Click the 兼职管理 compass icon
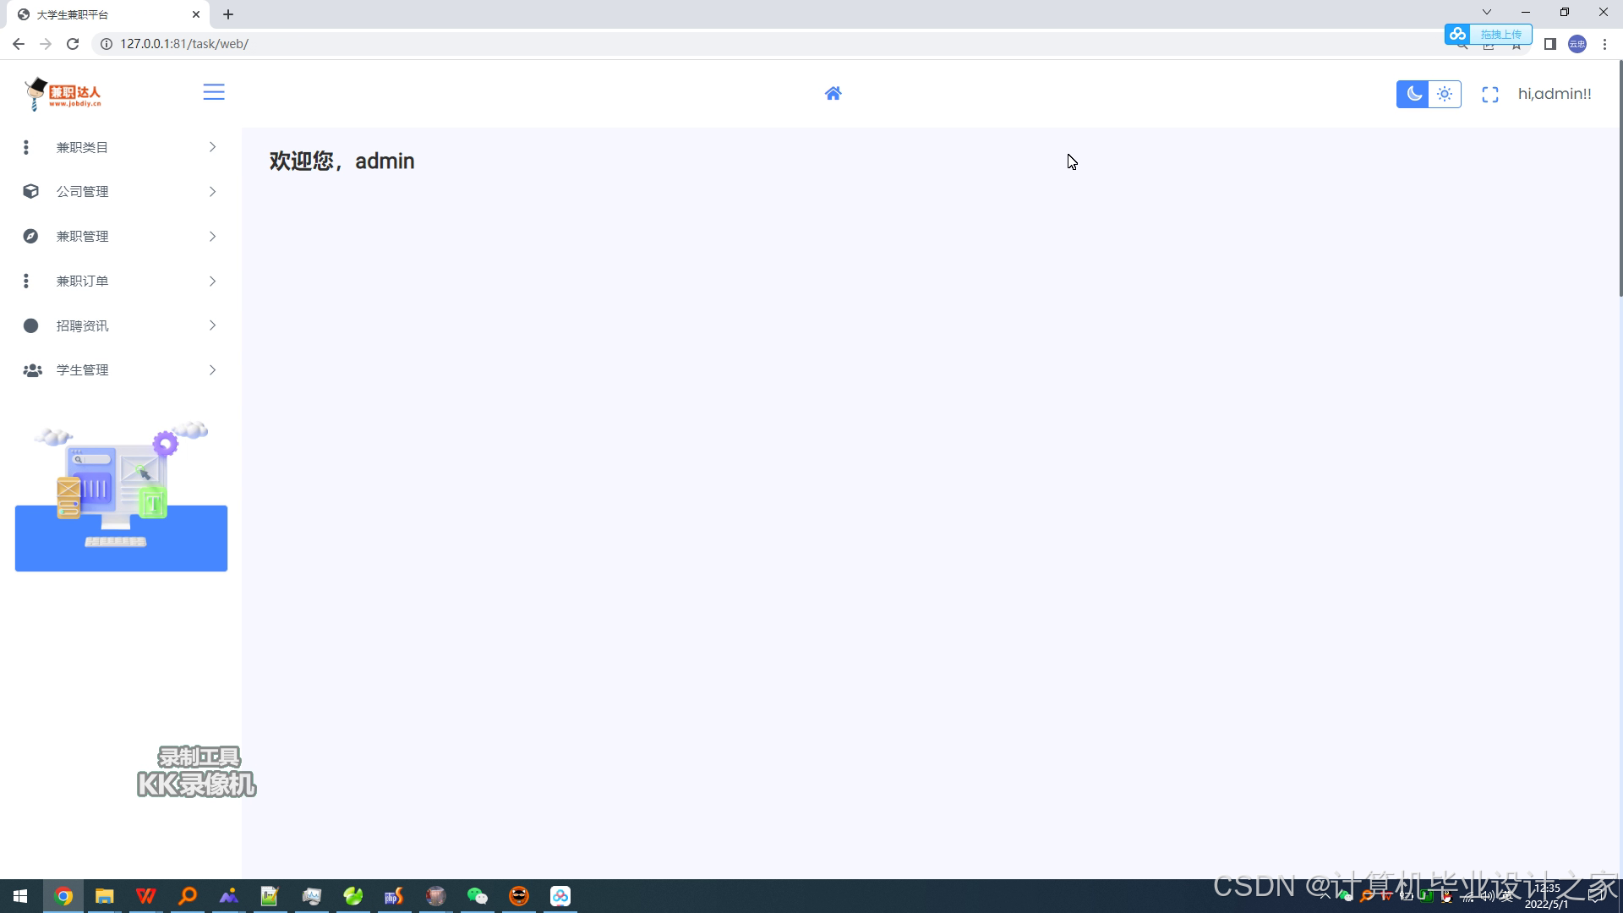The height and width of the screenshot is (913, 1623). click(31, 237)
